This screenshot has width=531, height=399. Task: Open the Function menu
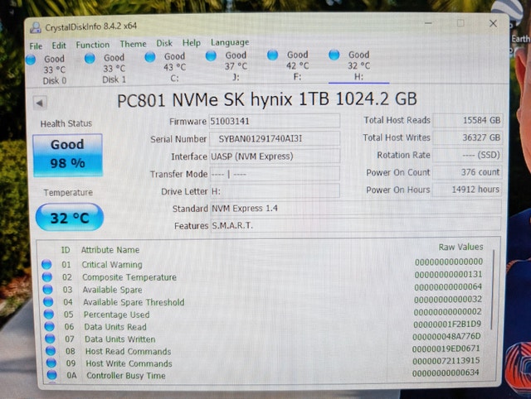[x=92, y=45]
